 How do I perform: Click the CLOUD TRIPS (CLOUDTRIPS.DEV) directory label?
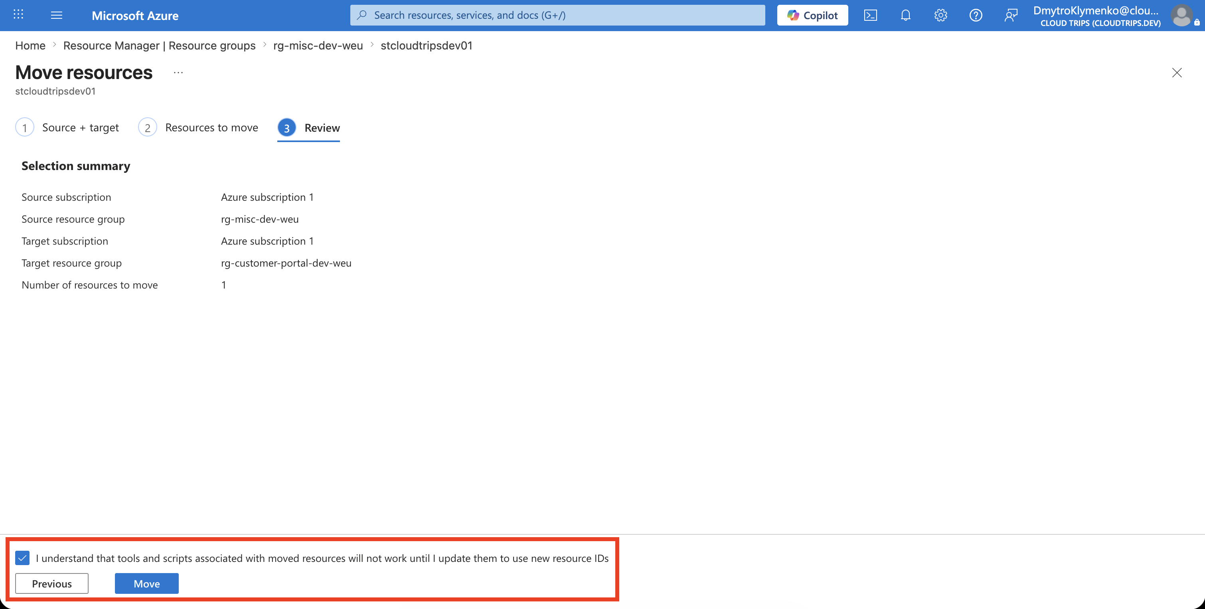tap(1100, 23)
